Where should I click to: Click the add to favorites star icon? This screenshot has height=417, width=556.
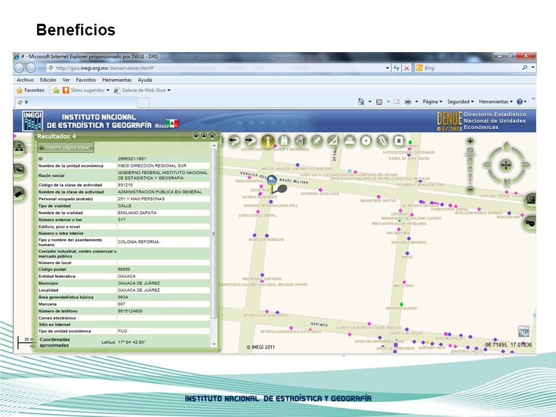click(x=56, y=90)
